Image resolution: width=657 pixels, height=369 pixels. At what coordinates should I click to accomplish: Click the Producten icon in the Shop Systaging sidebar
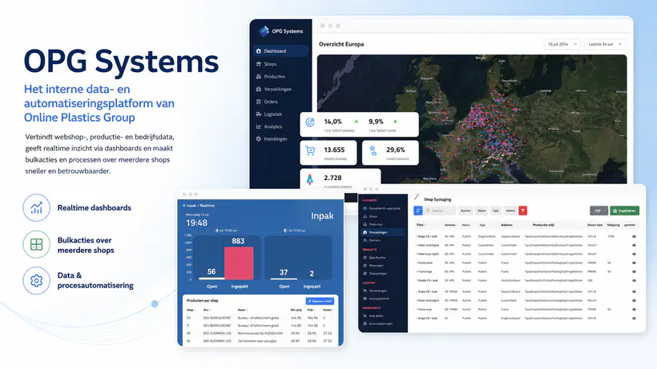tap(365, 224)
